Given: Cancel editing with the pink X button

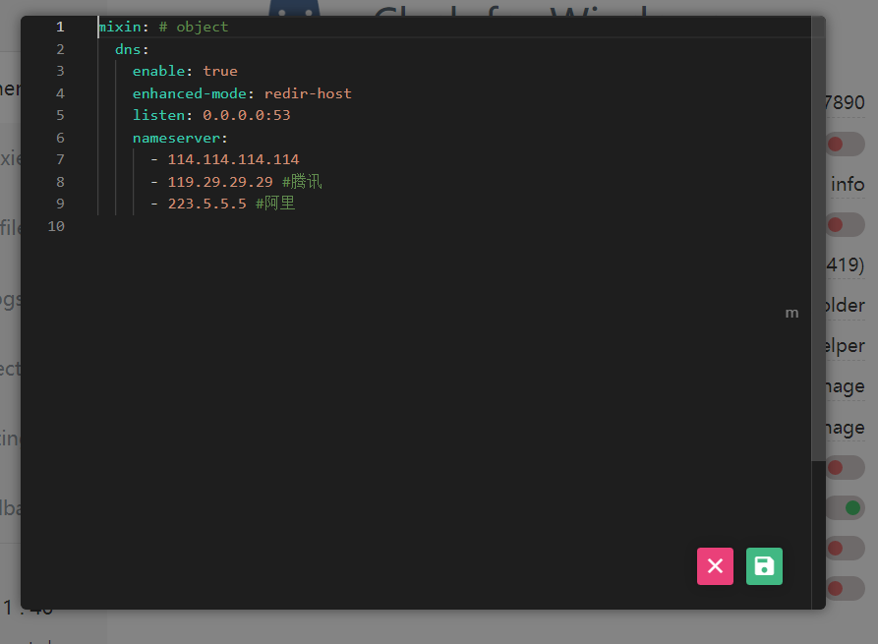Looking at the screenshot, I should [x=715, y=566].
